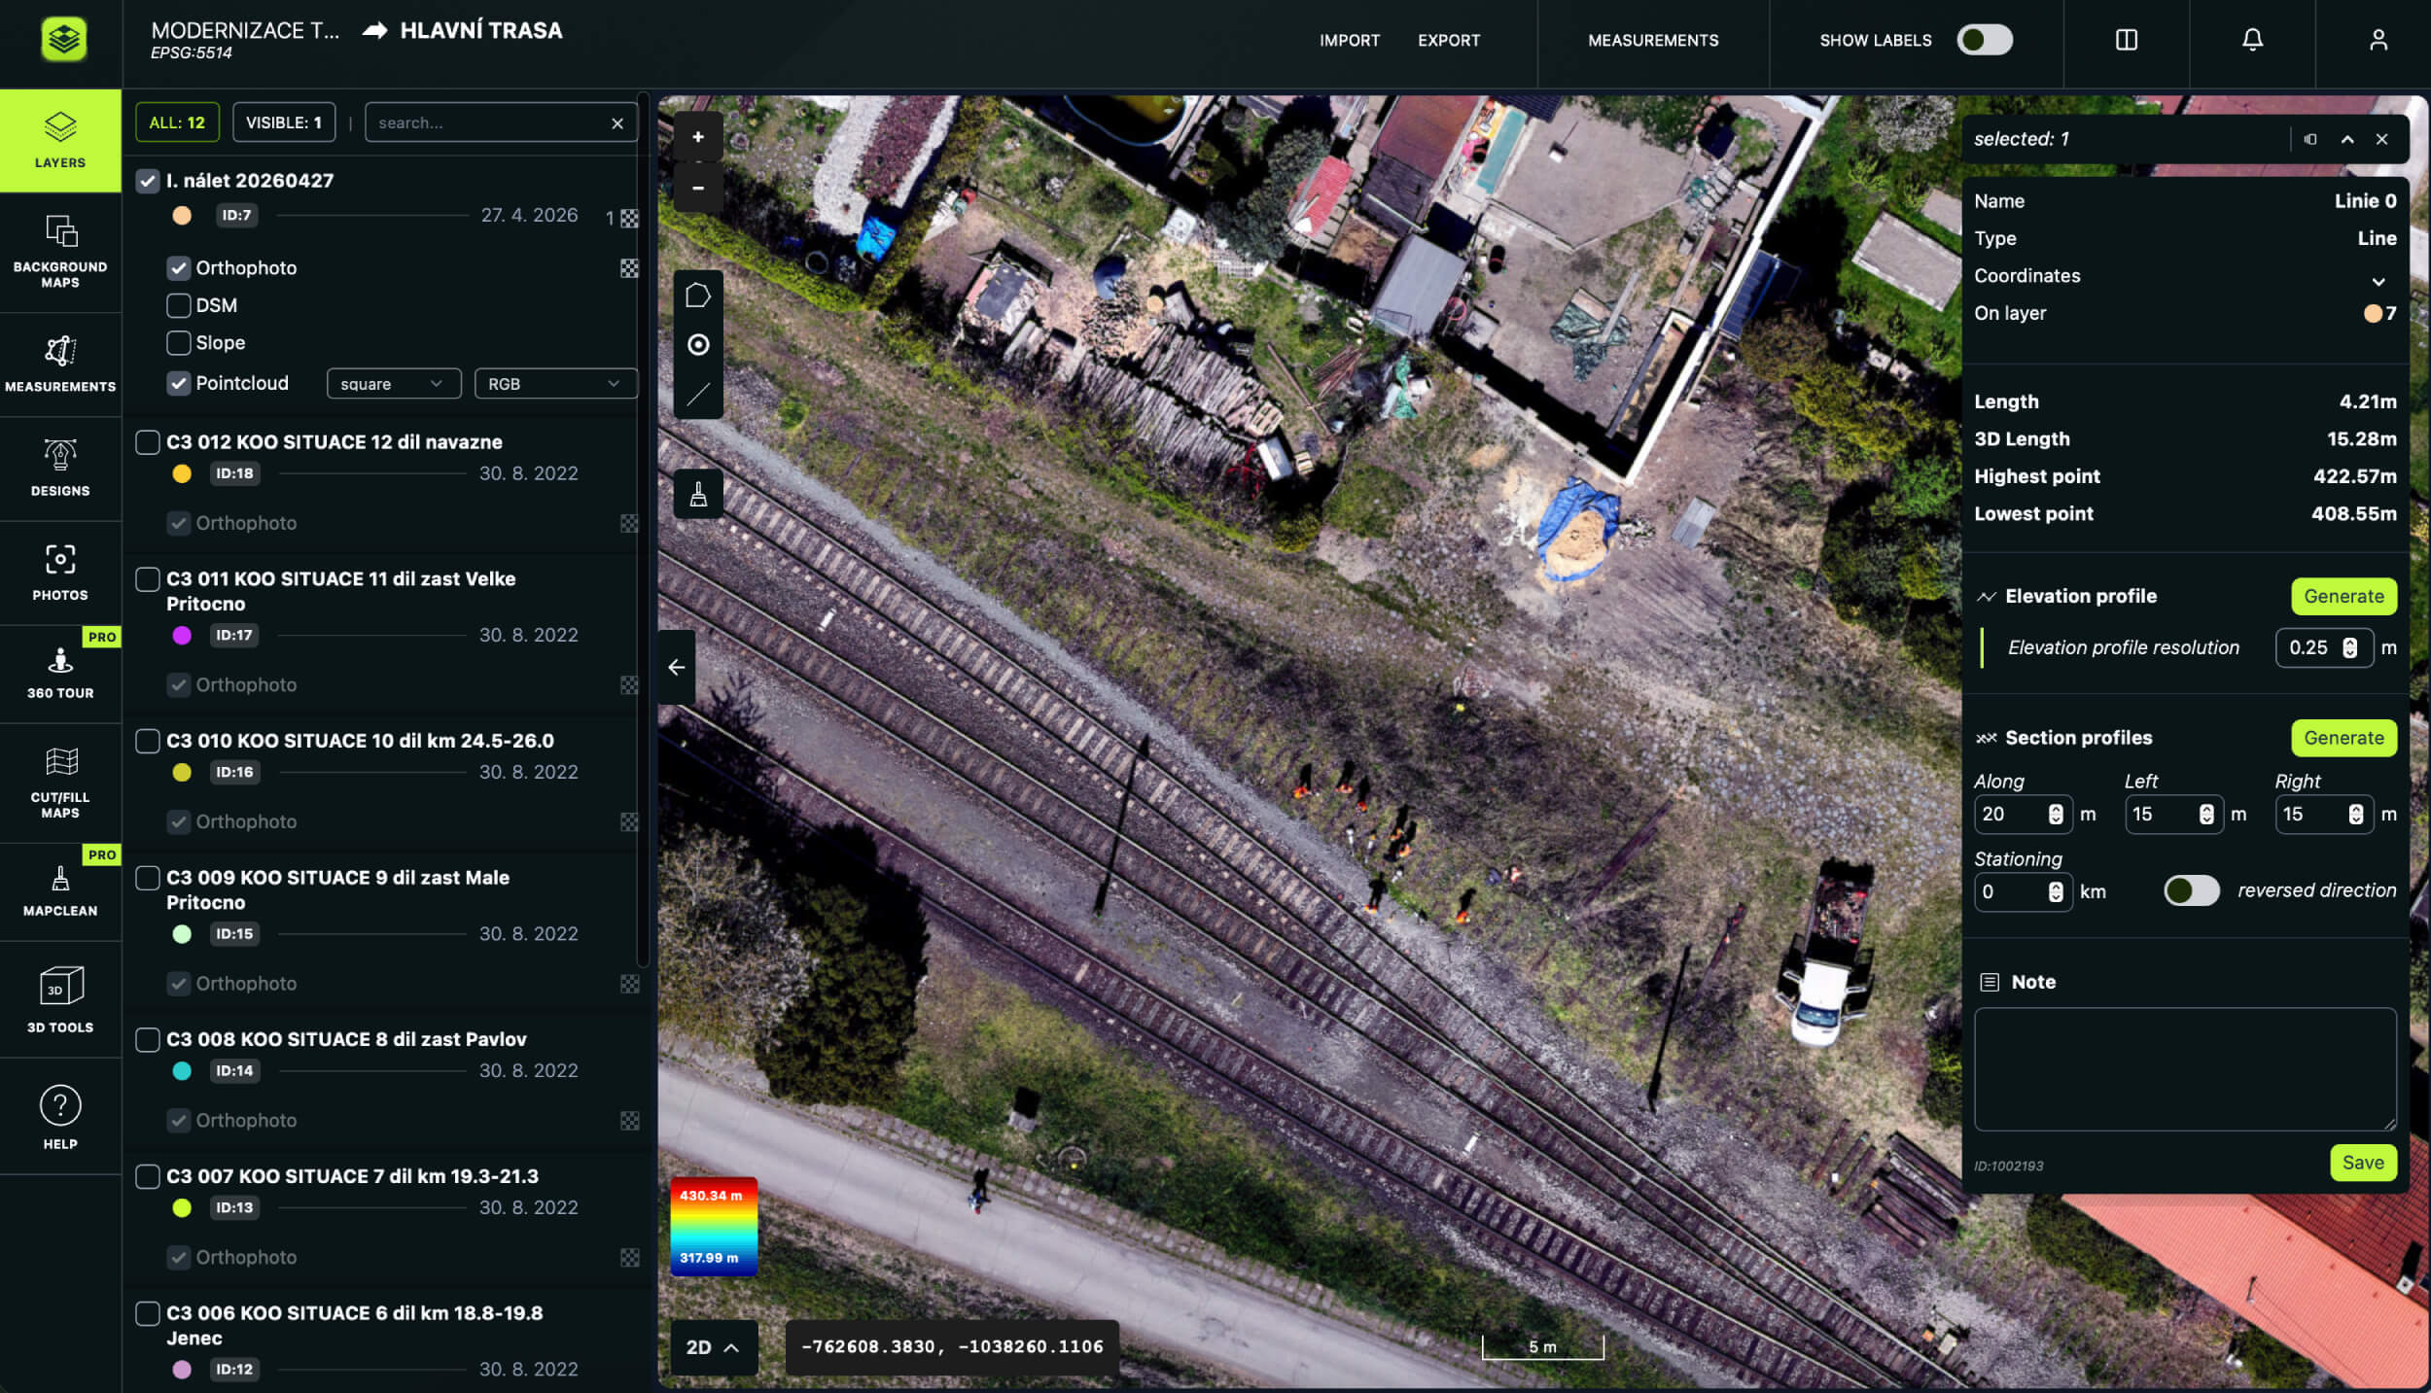Open Cut/Fill Maps in the sidebar
Screen dimensions: 2431x1393
pyautogui.click(x=60, y=784)
